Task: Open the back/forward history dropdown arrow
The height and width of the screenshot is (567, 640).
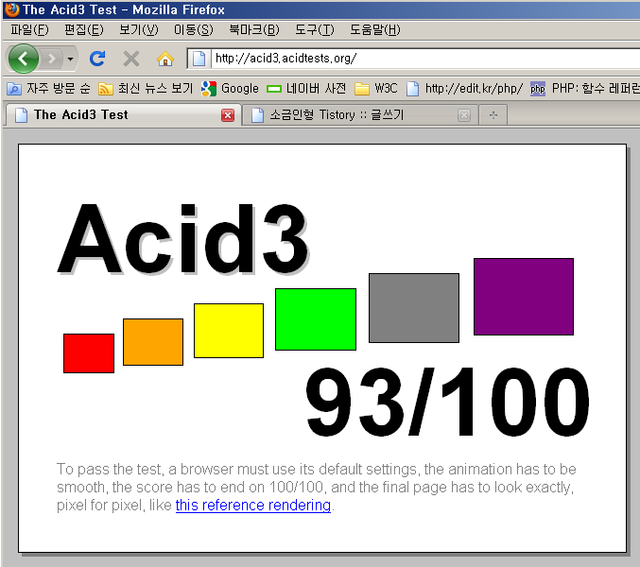Action: (70, 60)
